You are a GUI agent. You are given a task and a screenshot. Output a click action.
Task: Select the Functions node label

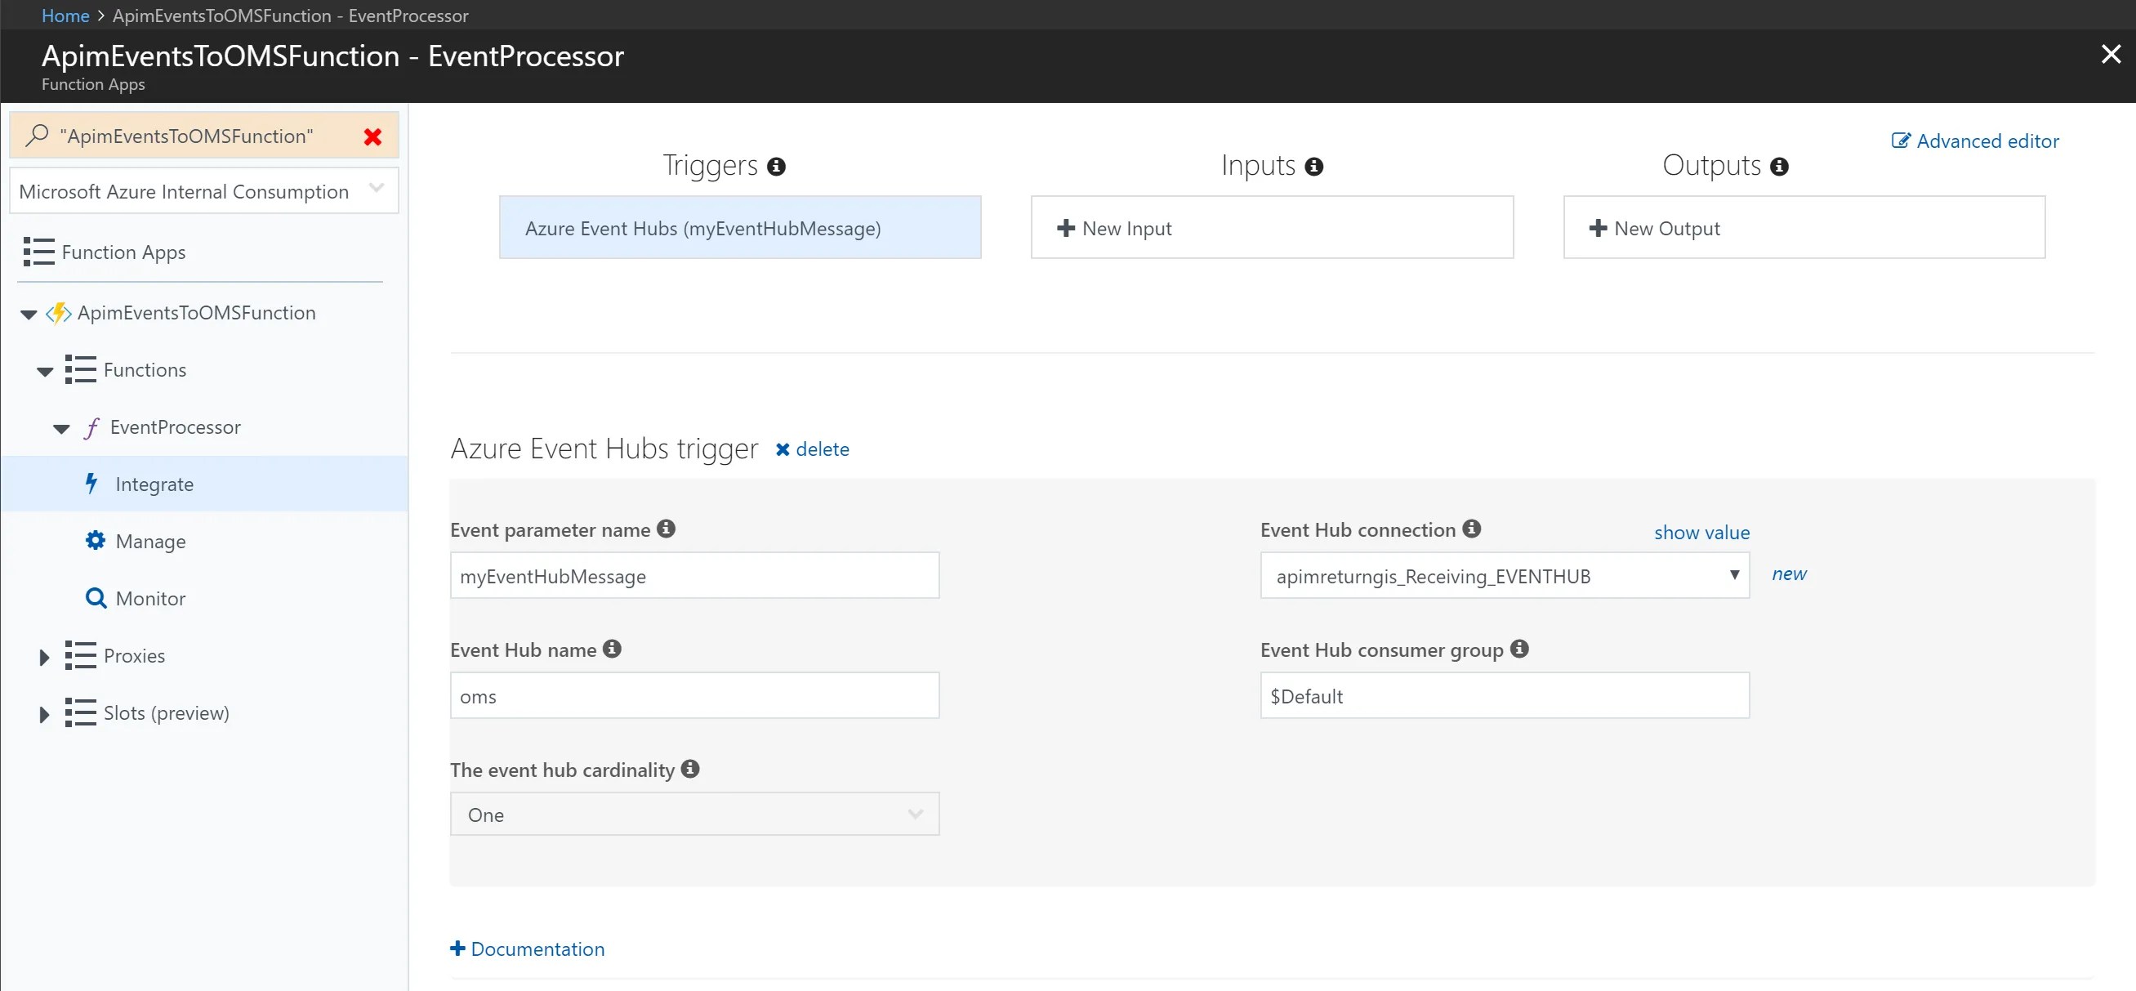pyautogui.click(x=145, y=370)
